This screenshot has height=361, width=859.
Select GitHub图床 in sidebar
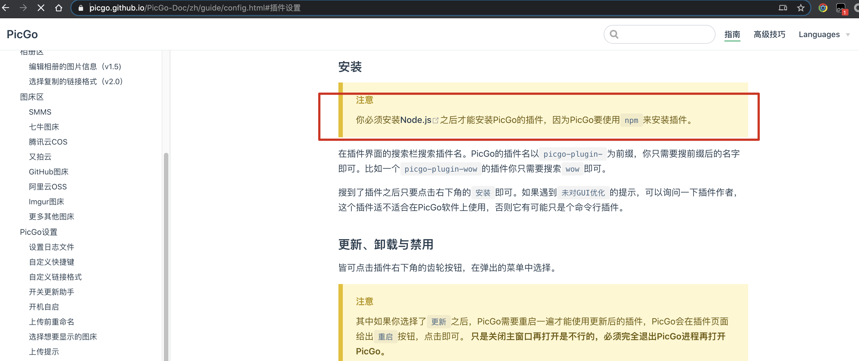pyautogui.click(x=49, y=172)
